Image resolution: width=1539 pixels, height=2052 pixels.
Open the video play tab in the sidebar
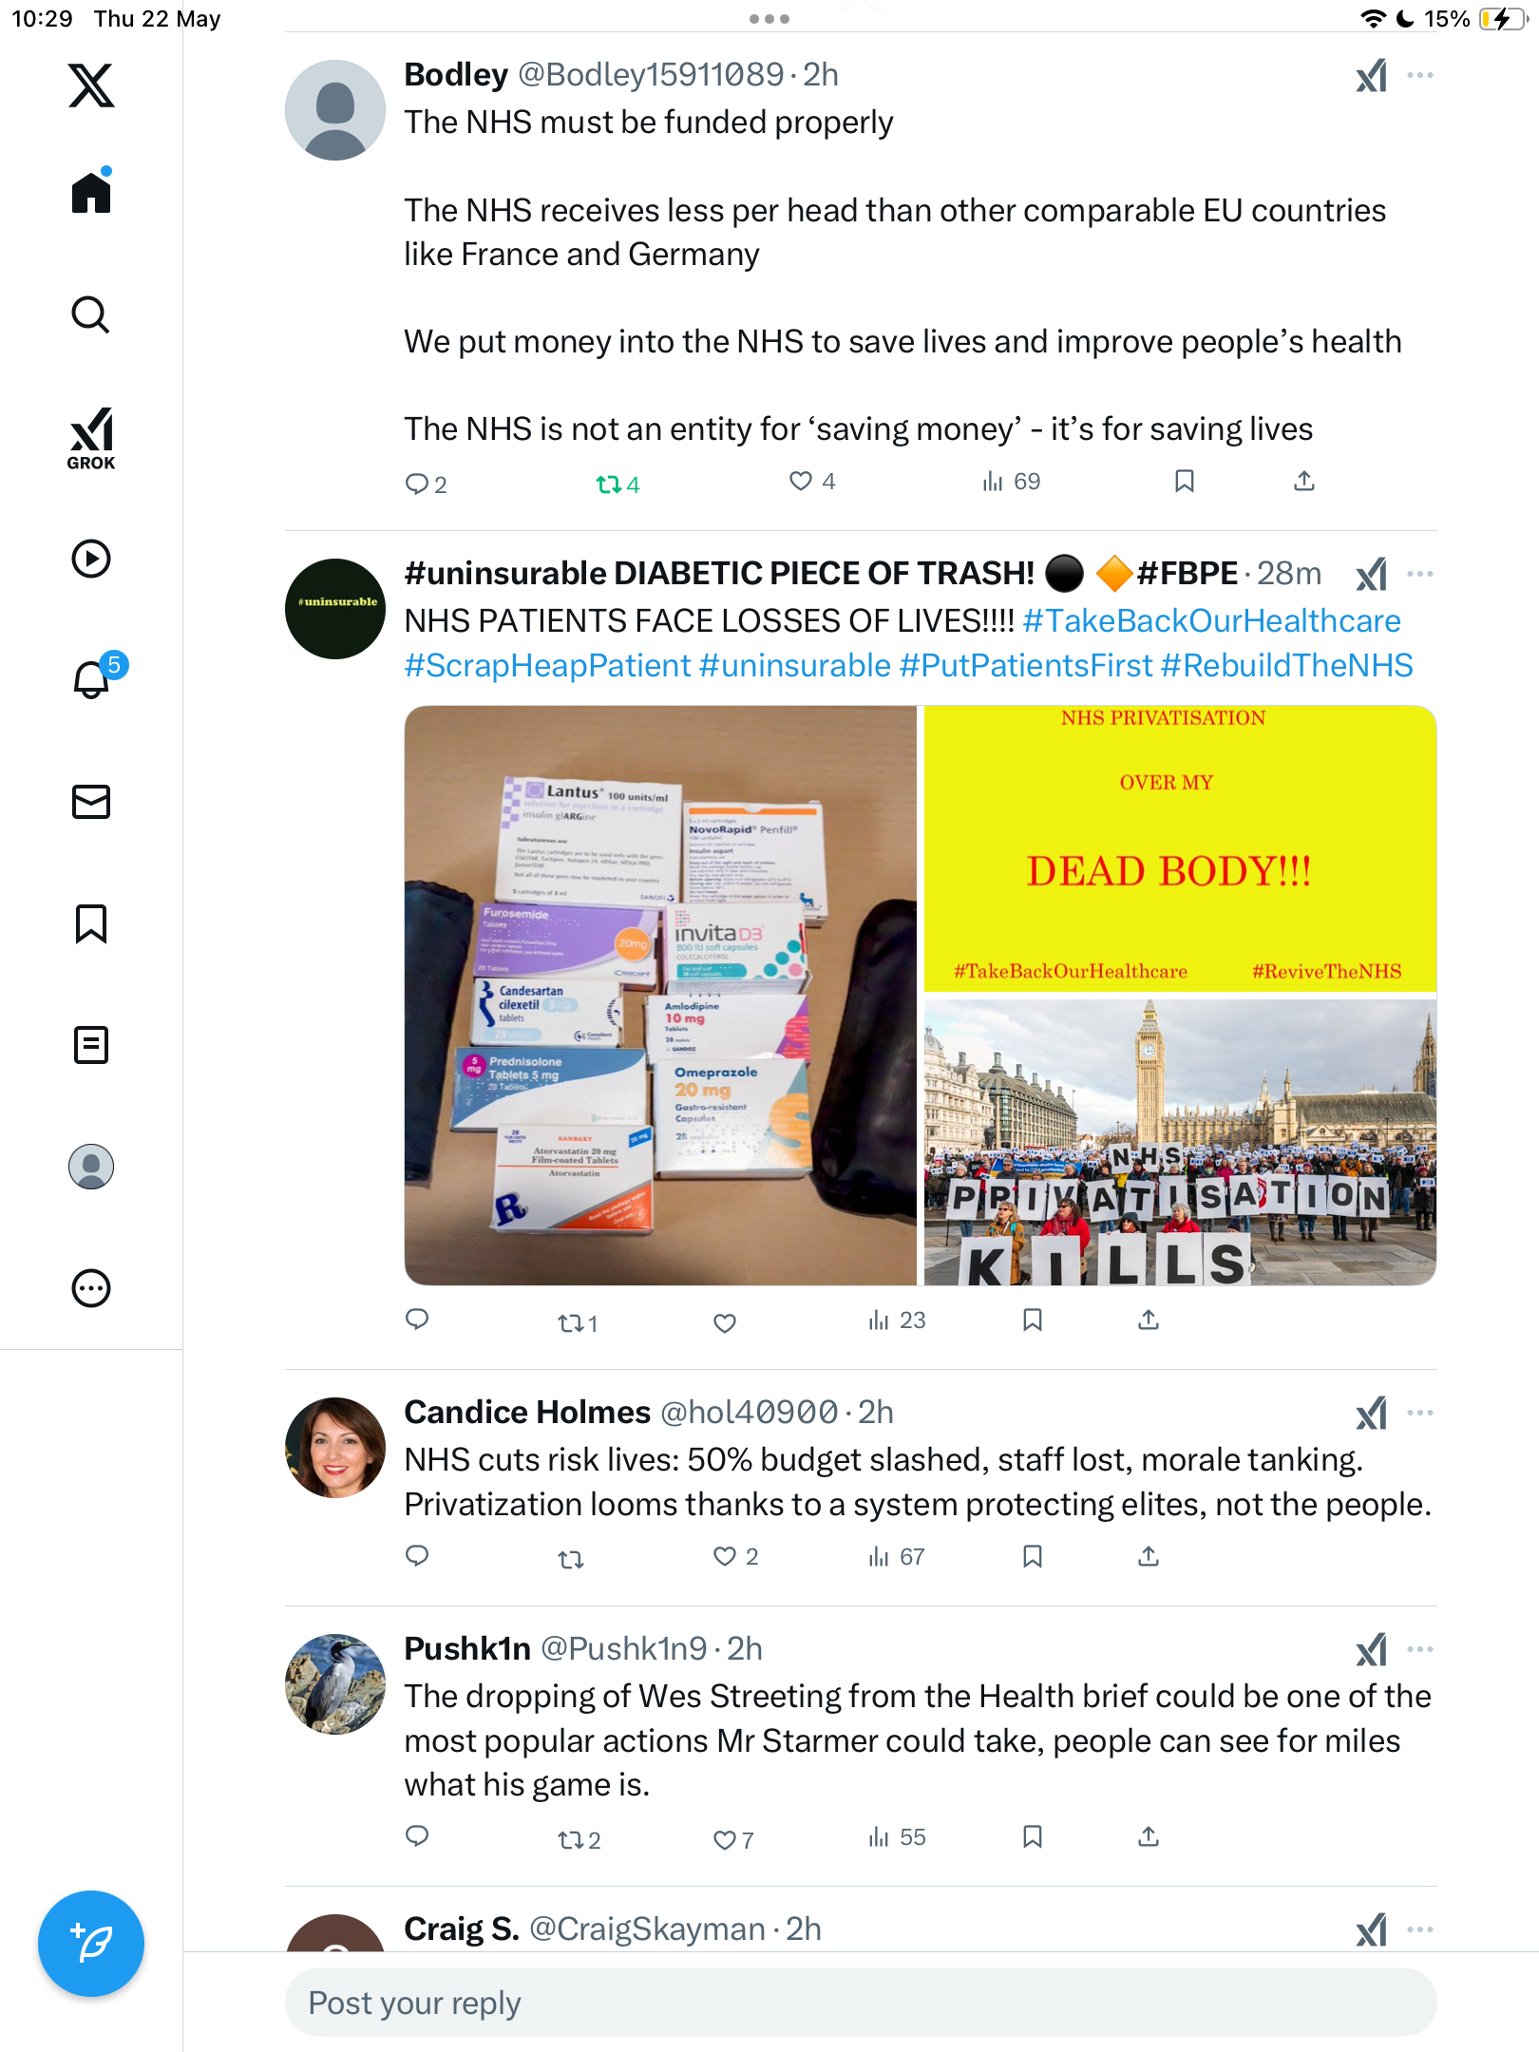[x=91, y=559]
